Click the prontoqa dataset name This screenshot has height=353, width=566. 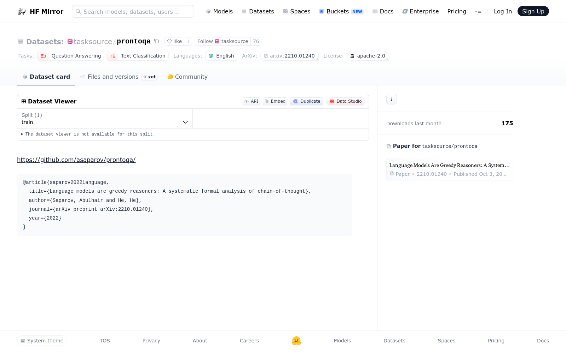point(134,41)
